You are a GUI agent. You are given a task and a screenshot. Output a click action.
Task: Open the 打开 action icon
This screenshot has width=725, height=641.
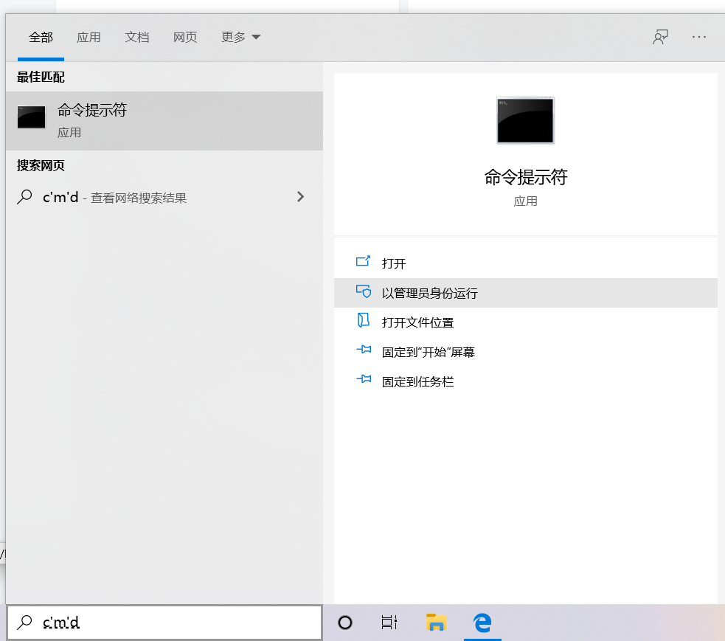(x=364, y=262)
